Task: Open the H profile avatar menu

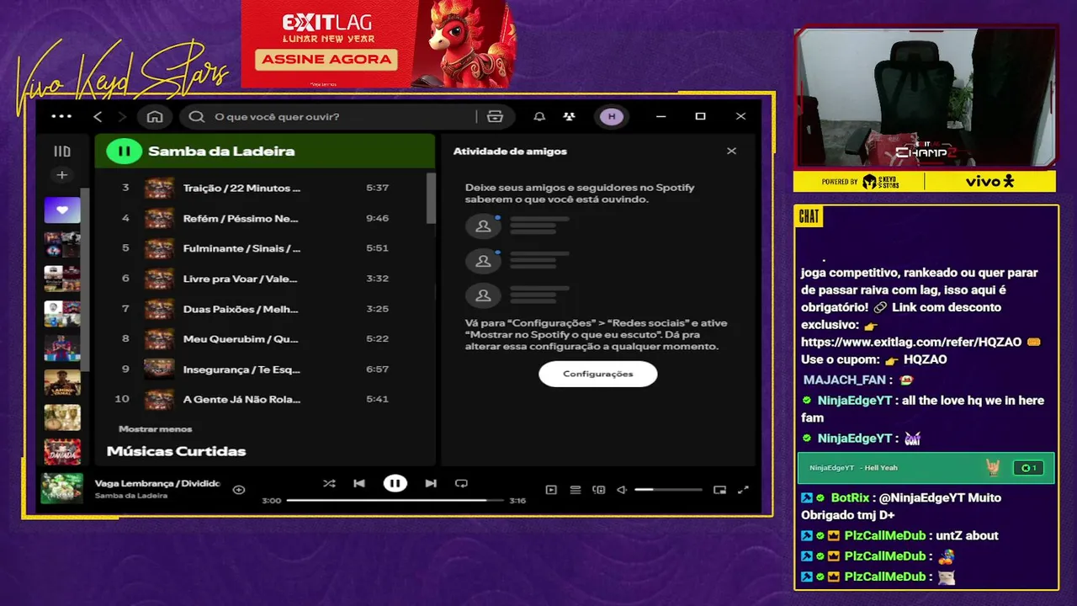Action: (x=612, y=117)
